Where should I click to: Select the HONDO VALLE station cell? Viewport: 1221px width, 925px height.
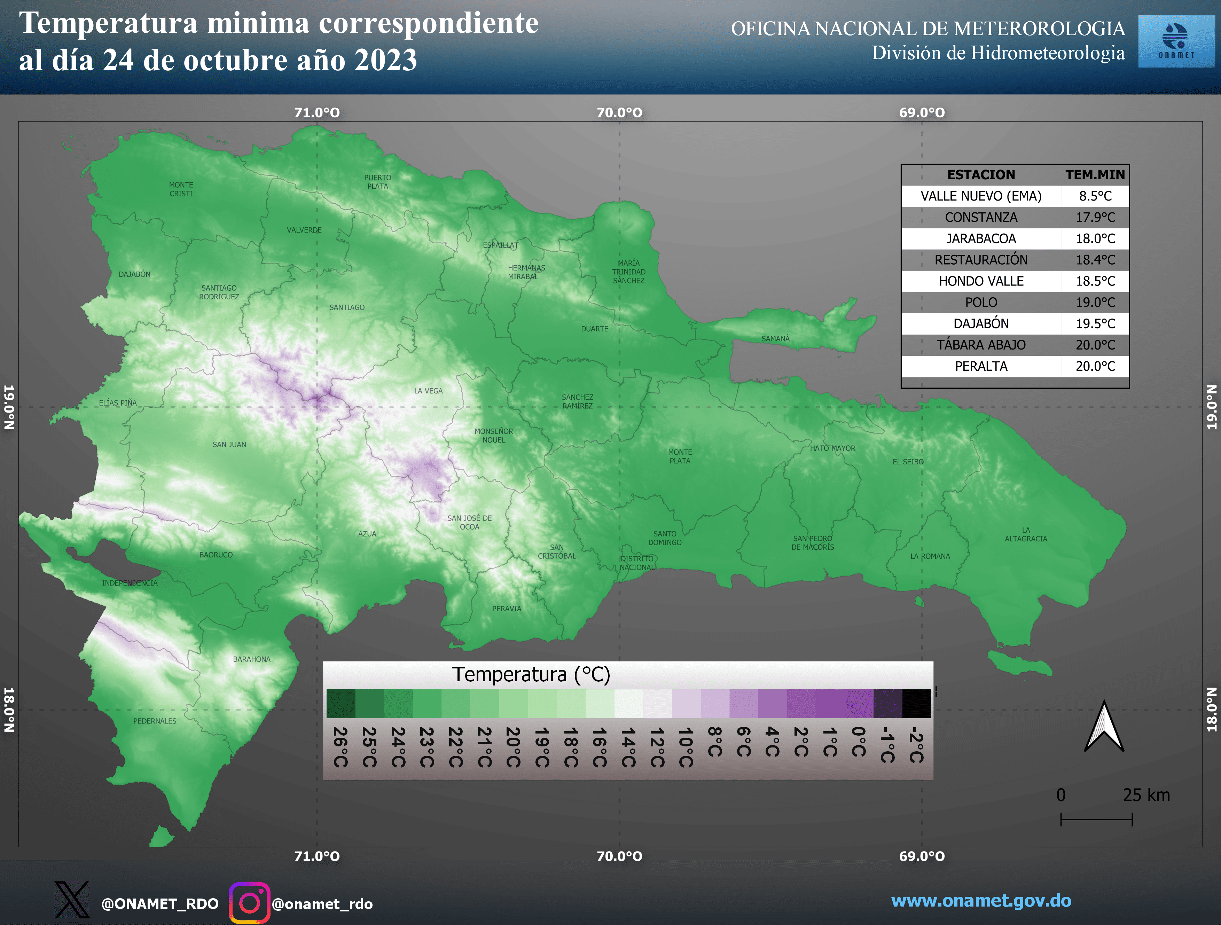[x=981, y=281]
